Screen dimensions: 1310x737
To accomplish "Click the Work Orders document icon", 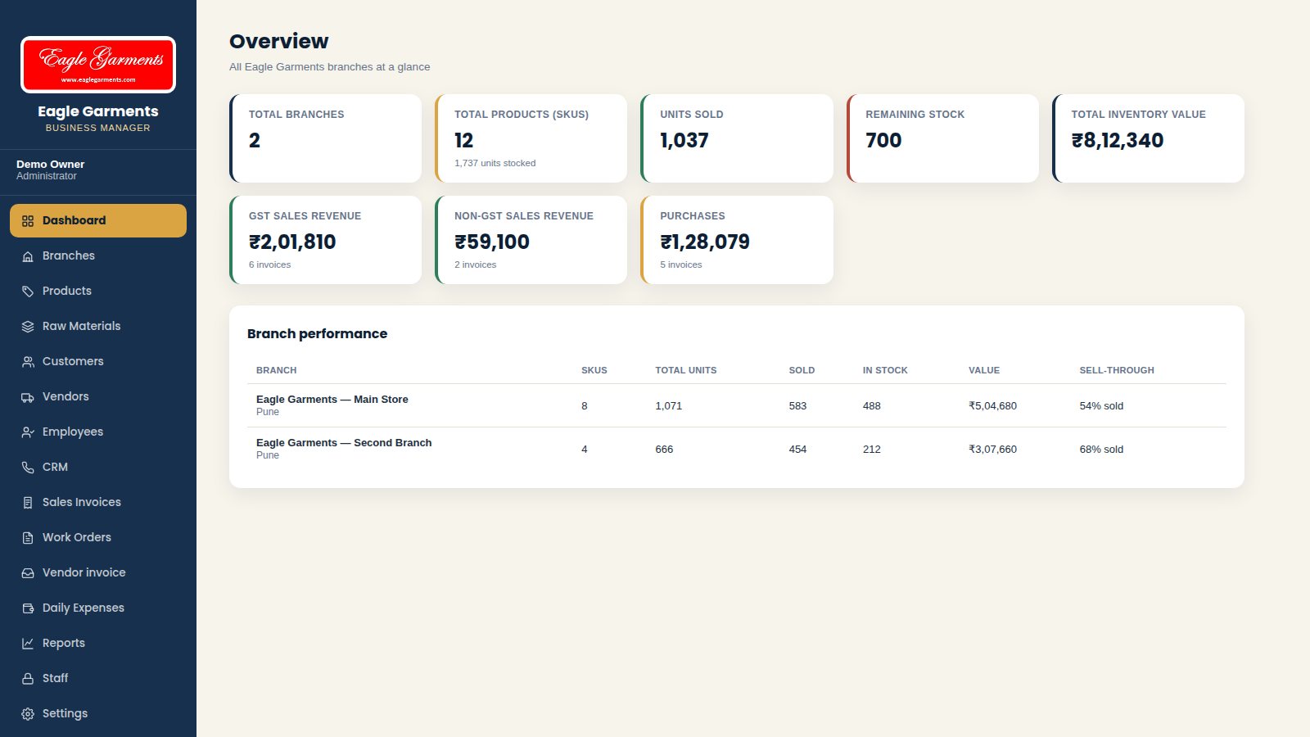I will pos(28,538).
